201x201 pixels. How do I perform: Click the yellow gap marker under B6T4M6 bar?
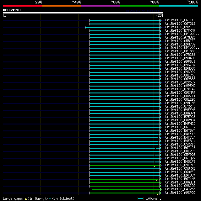click(x=157, y=180)
